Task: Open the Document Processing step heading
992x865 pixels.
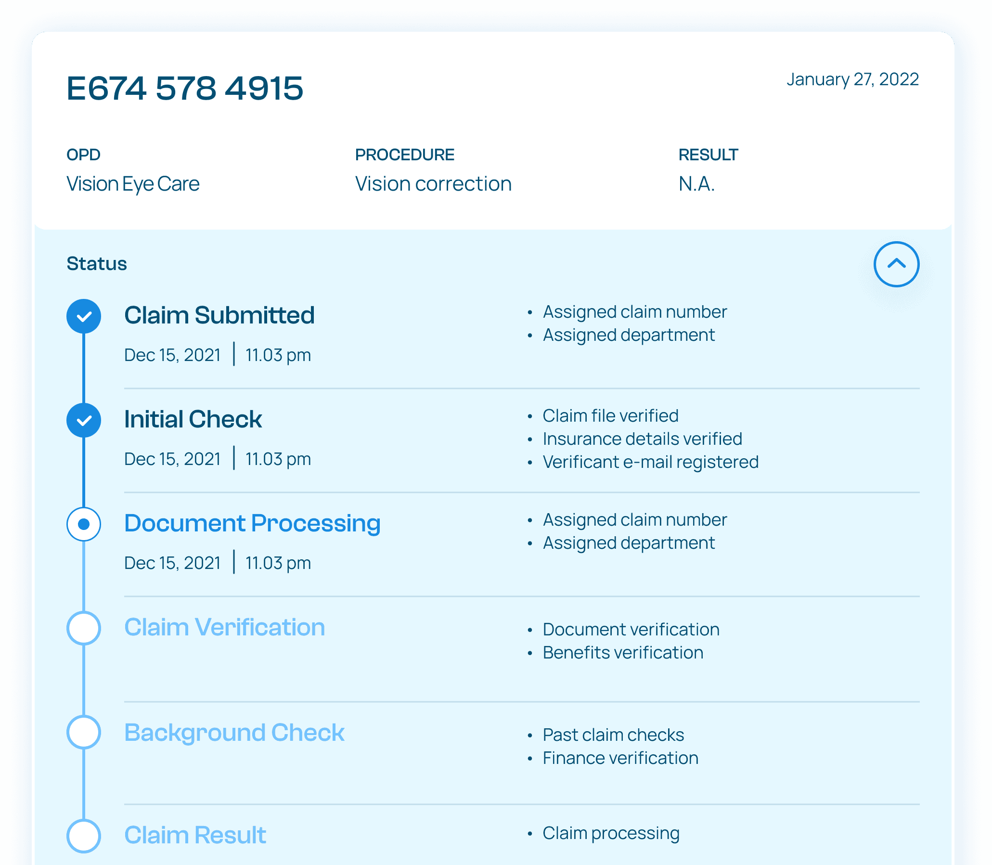Action: [252, 523]
